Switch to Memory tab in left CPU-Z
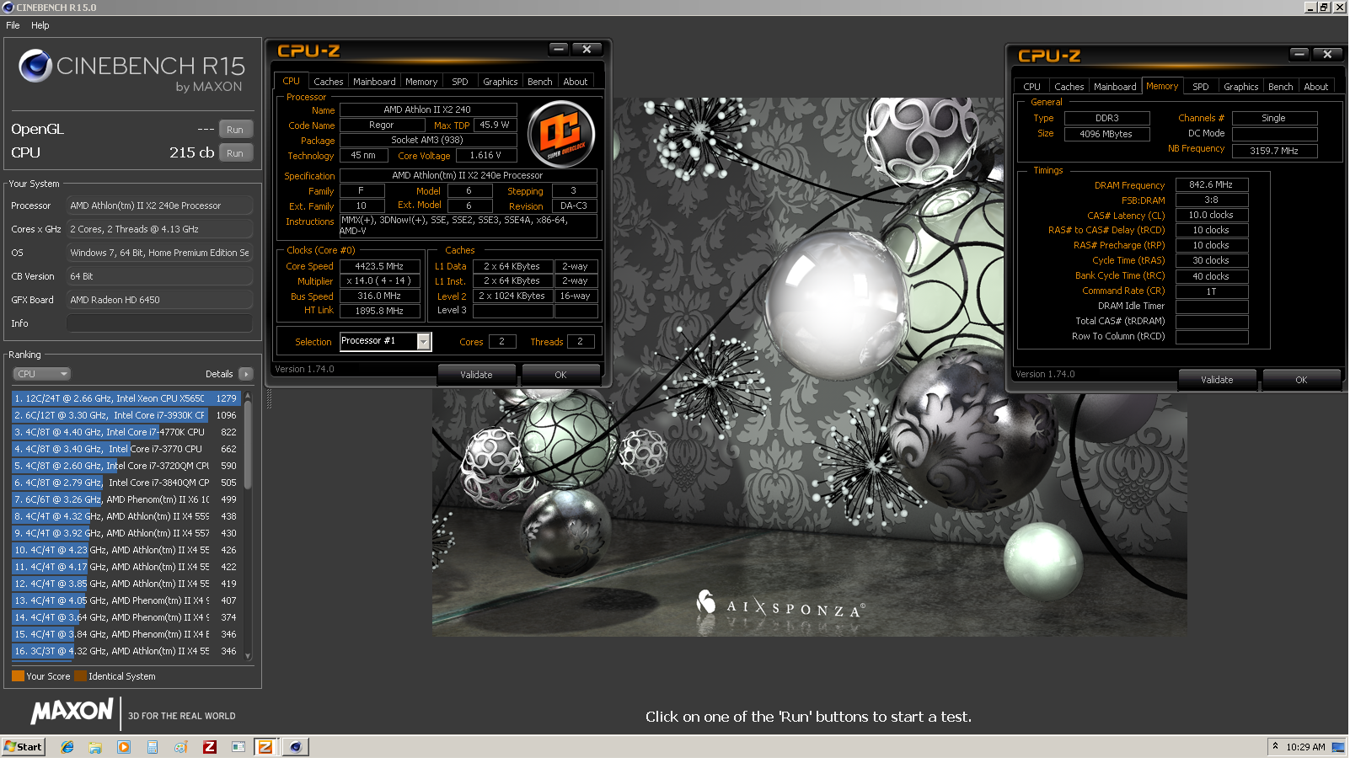This screenshot has width=1350, height=763. pos(421,82)
